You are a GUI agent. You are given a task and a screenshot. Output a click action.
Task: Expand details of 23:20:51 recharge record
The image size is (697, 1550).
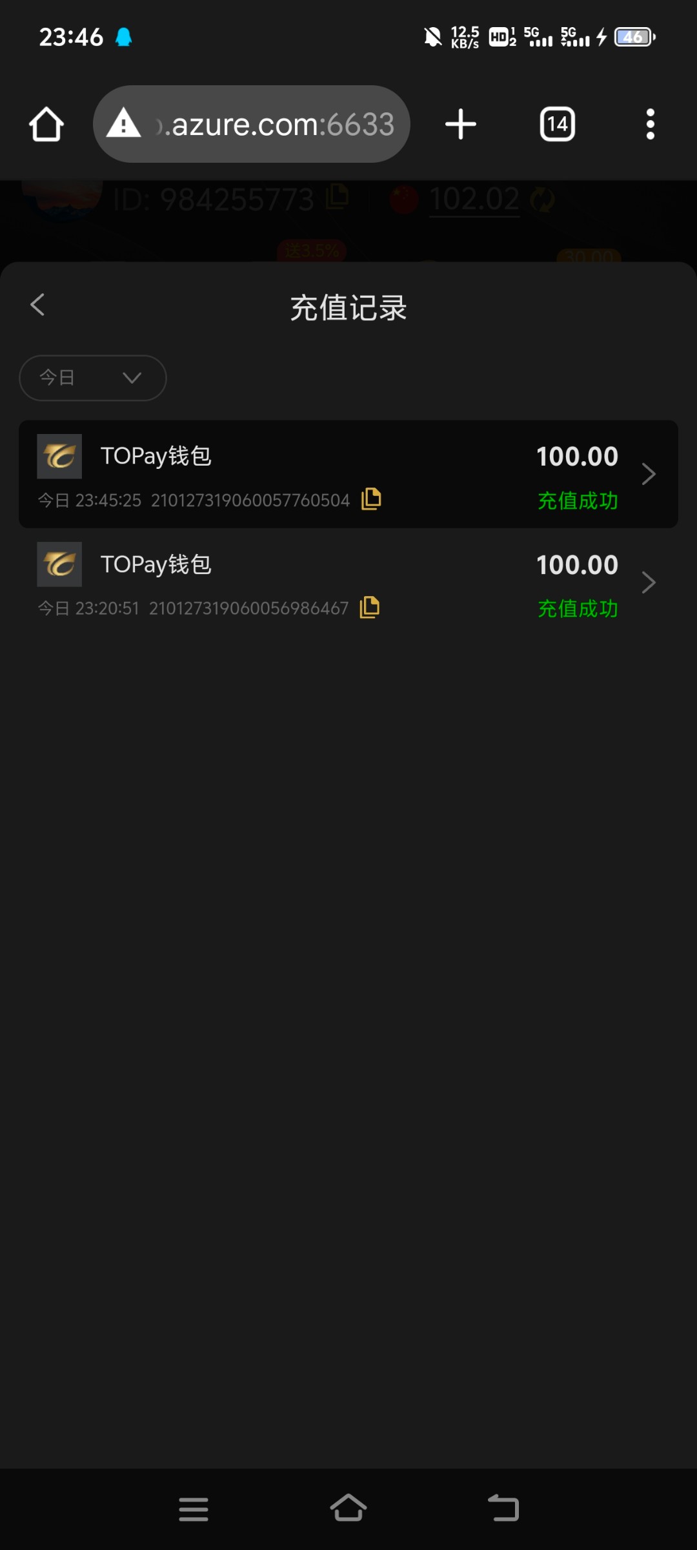pos(649,583)
